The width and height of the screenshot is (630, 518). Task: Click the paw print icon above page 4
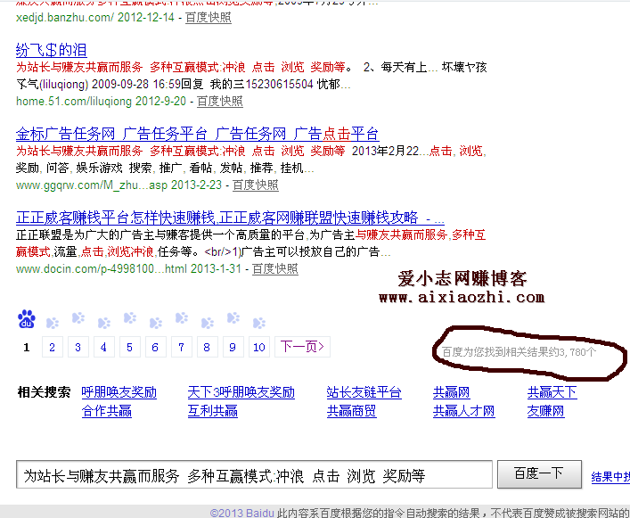[103, 323]
